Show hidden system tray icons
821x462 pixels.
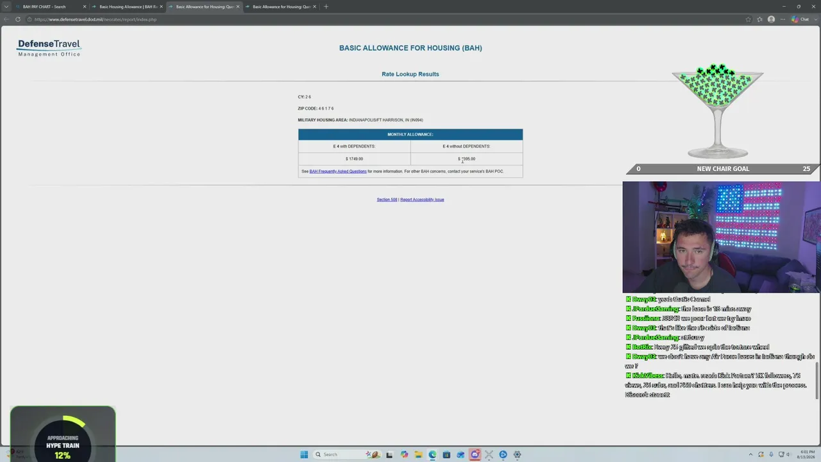pos(751,454)
